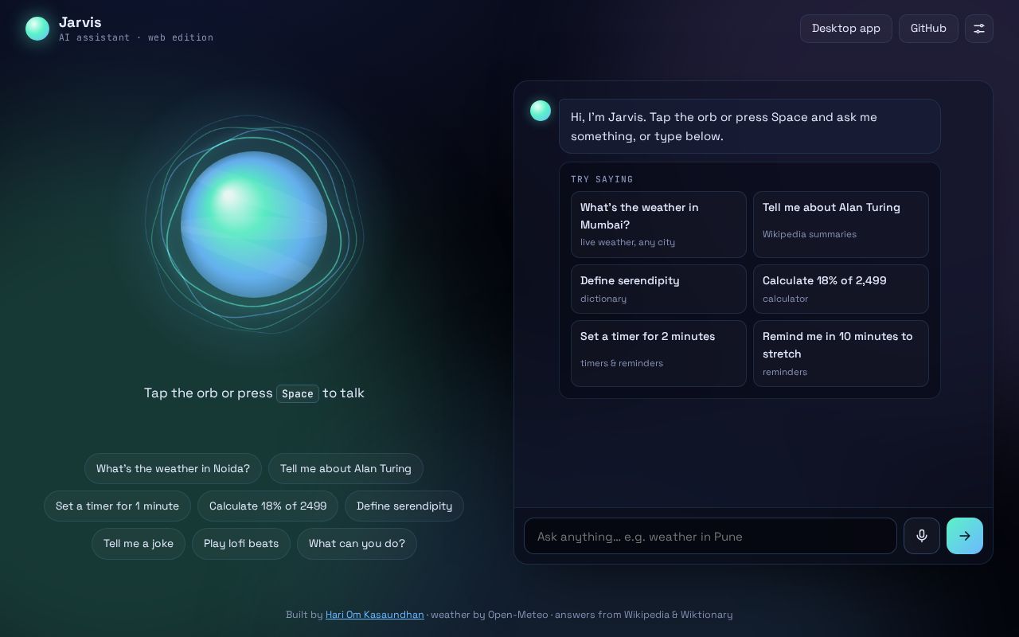Click the Jarvis logo orb in the header
Viewport: 1019px width, 637px height.
[x=37, y=29]
